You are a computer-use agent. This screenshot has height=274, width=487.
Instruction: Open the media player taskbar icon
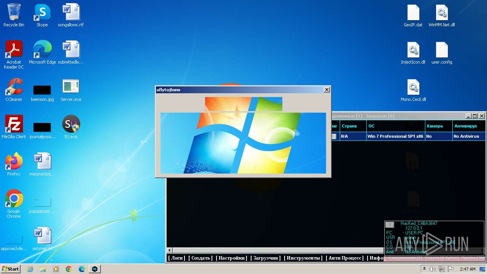[56, 269]
